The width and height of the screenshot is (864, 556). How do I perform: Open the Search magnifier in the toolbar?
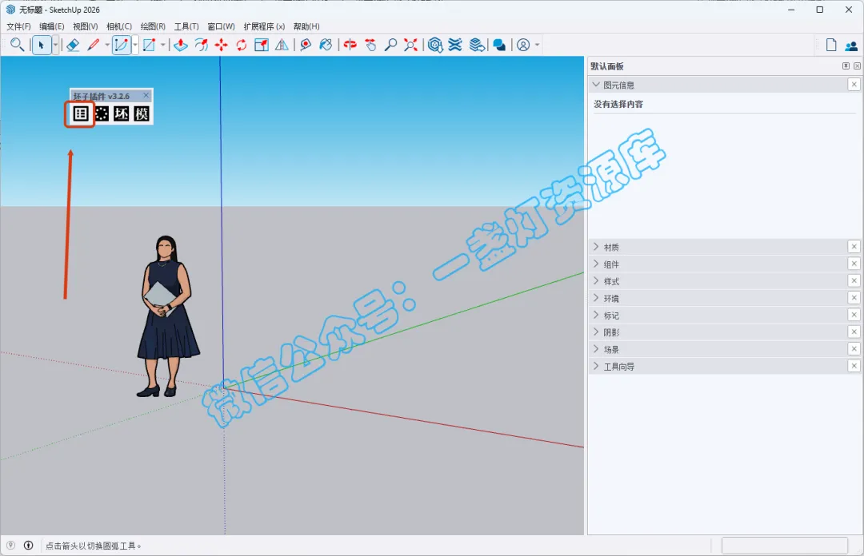pyautogui.click(x=17, y=45)
